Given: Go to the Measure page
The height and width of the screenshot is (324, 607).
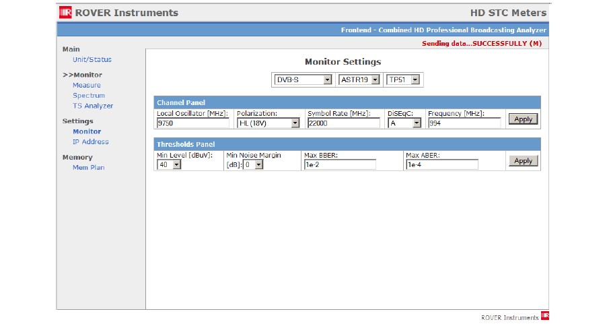Looking at the screenshot, I should click(87, 86).
